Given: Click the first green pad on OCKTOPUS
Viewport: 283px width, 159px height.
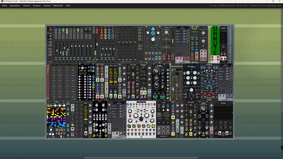Looking at the screenshot, I should pyautogui.click(x=129, y=126).
